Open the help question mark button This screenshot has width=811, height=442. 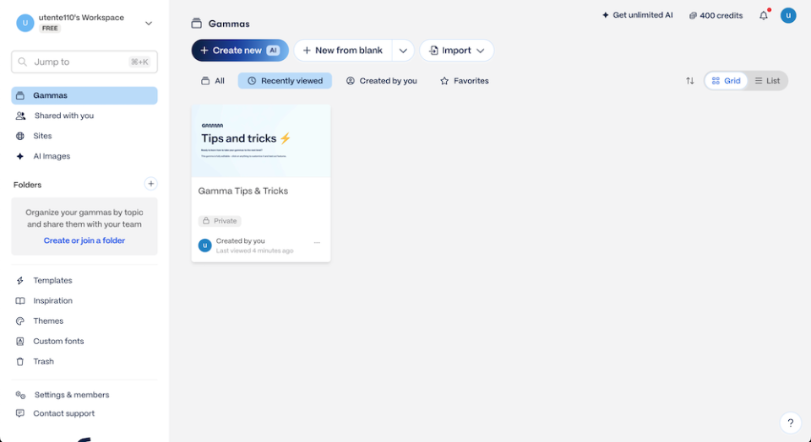pos(790,423)
